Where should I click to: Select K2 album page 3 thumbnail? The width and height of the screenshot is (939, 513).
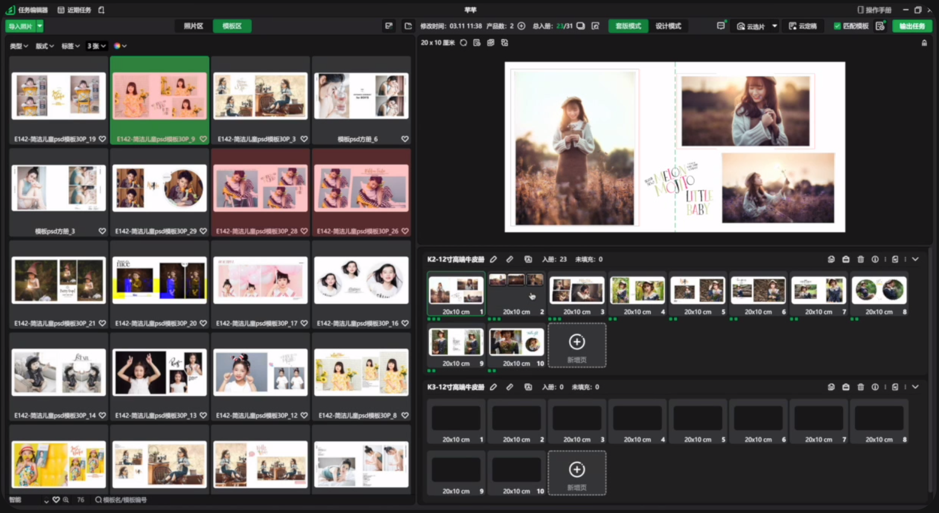[x=577, y=295]
